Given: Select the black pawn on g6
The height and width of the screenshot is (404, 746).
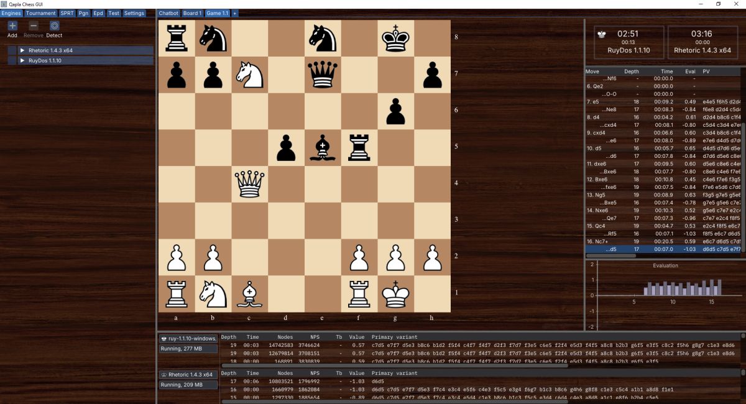Looking at the screenshot, I should pyautogui.click(x=395, y=111).
